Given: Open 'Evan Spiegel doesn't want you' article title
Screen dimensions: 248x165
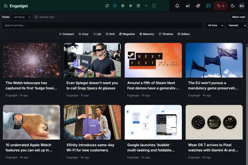Looking at the screenshot, I should click(92, 85).
